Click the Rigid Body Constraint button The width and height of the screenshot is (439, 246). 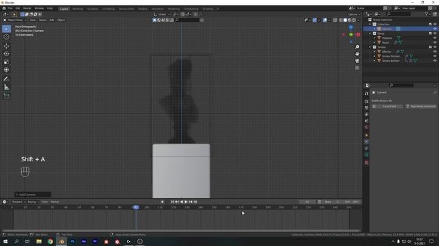click(x=420, y=107)
